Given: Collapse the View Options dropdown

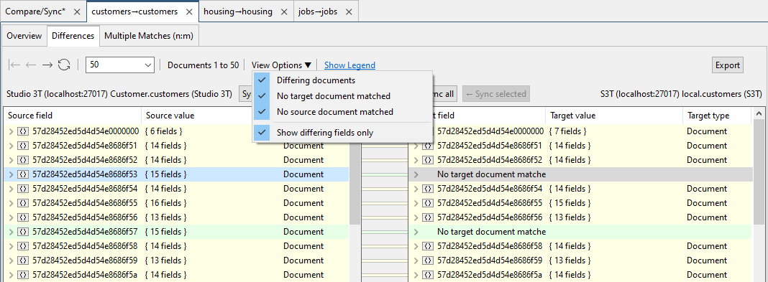Looking at the screenshot, I should (282, 65).
